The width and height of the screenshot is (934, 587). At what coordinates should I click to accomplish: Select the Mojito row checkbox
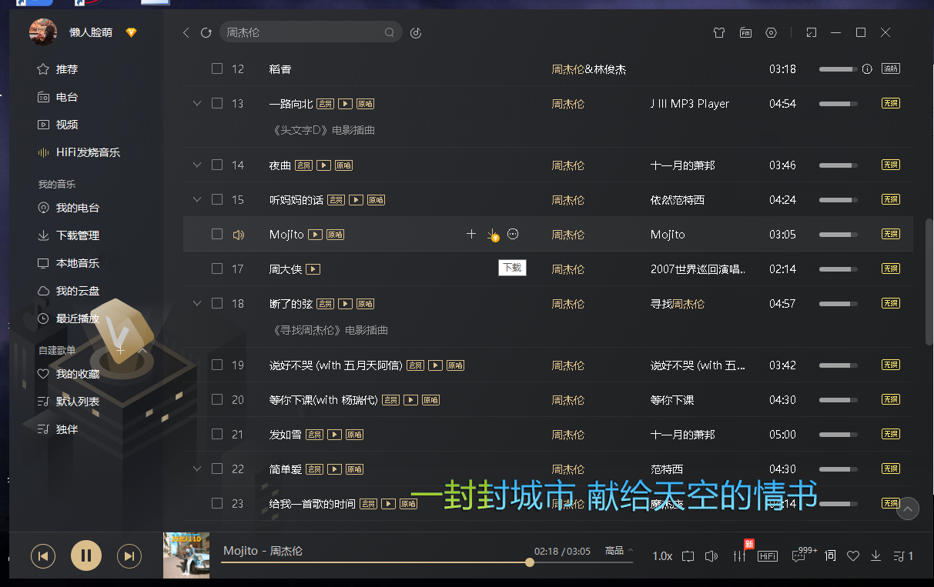217,234
